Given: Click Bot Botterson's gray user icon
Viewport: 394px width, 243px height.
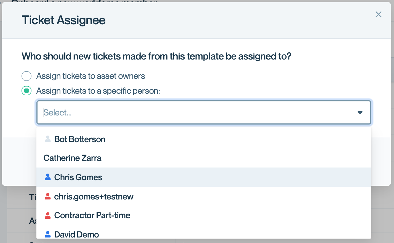Looking at the screenshot, I should pyautogui.click(x=48, y=139).
